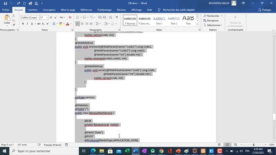Switch to the Insertion tab
The image size is (276, 155).
point(33,10)
